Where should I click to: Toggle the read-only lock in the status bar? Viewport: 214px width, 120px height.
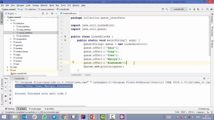coord(208,112)
